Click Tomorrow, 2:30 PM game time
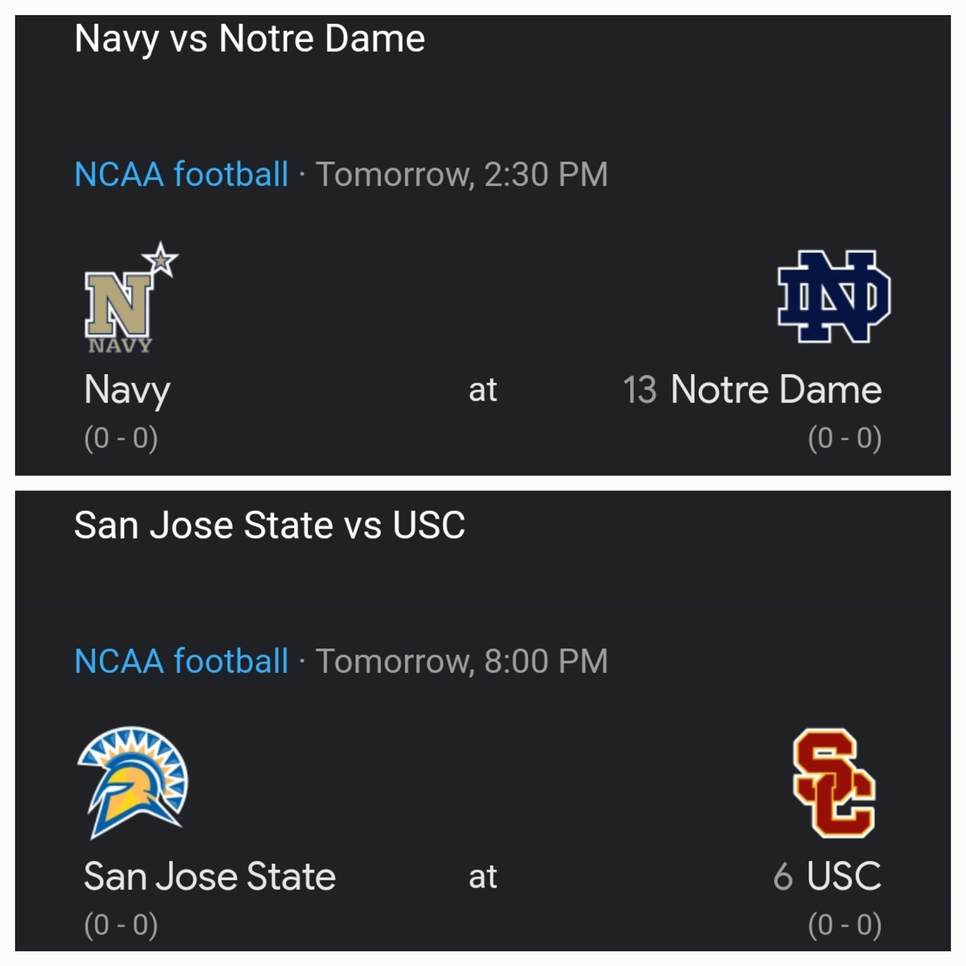The width and height of the screenshot is (966, 966). [461, 175]
